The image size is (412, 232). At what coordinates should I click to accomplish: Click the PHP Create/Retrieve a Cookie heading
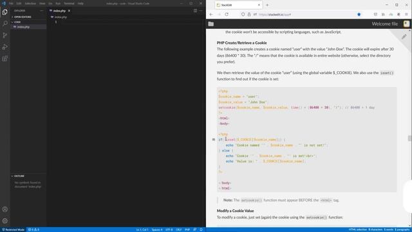[242, 43]
